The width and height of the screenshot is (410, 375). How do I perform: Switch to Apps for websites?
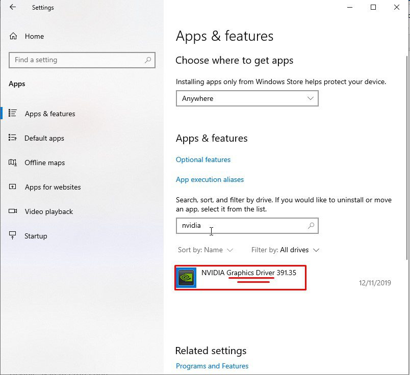53,187
